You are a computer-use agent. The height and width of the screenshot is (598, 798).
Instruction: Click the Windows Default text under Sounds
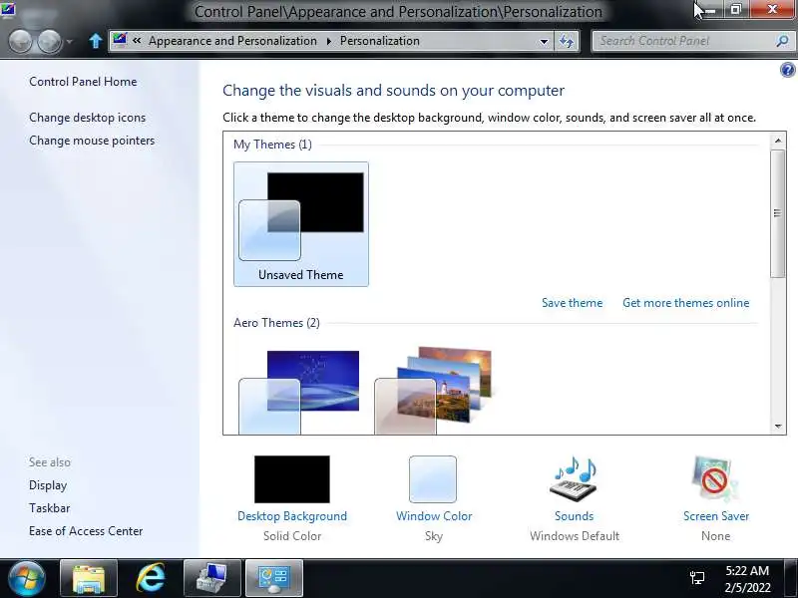[x=575, y=536]
